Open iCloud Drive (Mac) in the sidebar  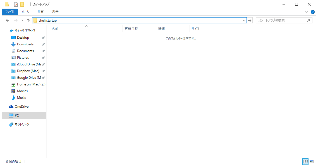tap(29, 64)
